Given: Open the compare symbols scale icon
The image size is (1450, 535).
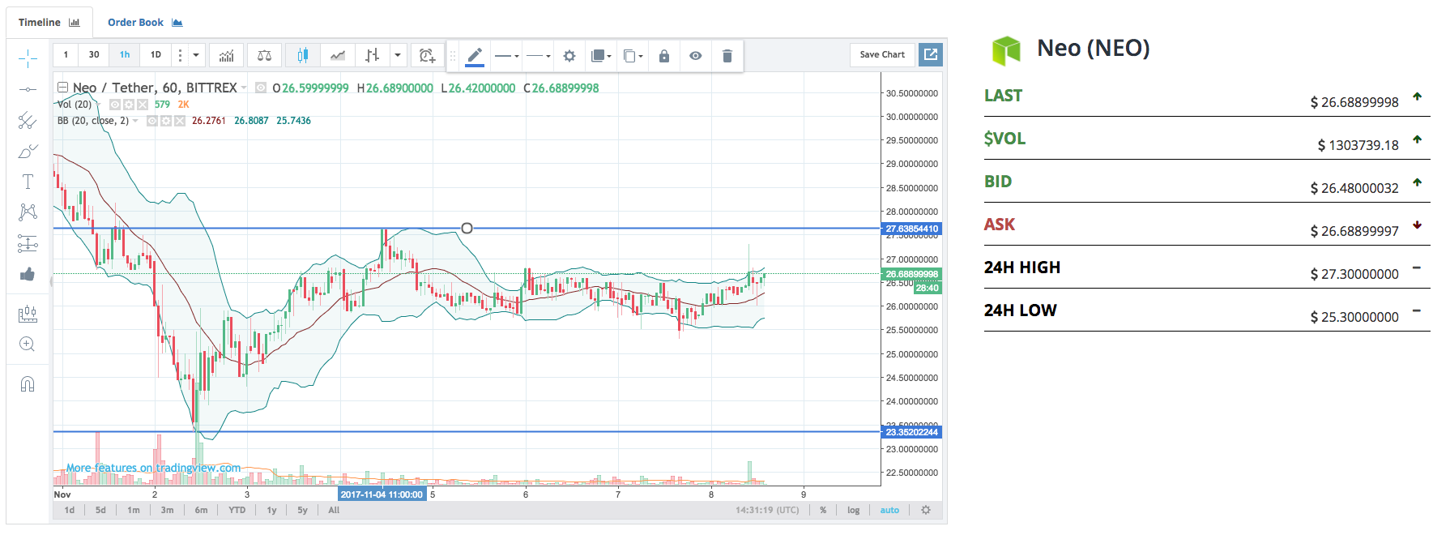Looking at the screenshot, I should tap(264, 55).
